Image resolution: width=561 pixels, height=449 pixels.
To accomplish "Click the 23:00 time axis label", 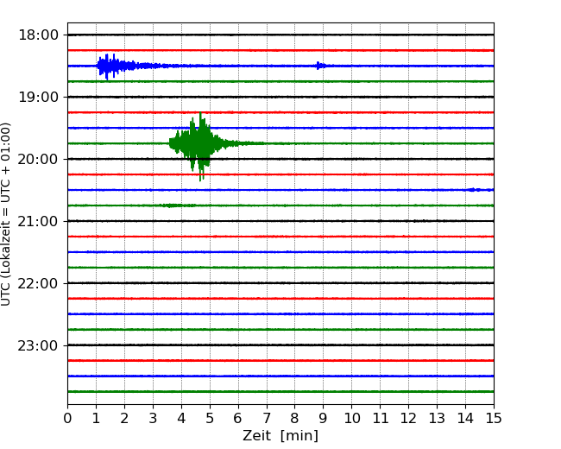I will pos(38,345).
